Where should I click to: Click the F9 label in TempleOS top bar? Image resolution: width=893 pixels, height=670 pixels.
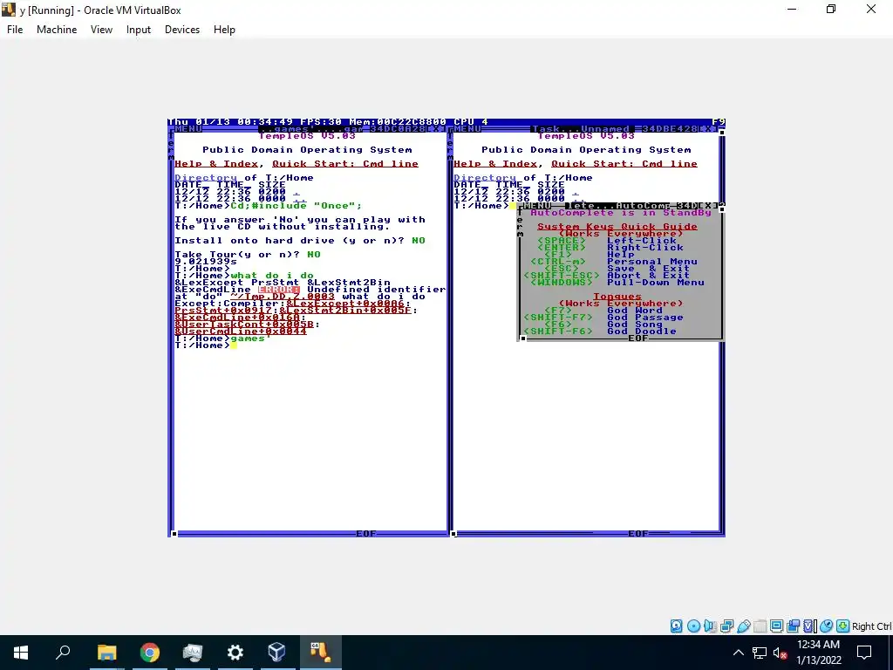pyautogui.click(x=719, y=122)
